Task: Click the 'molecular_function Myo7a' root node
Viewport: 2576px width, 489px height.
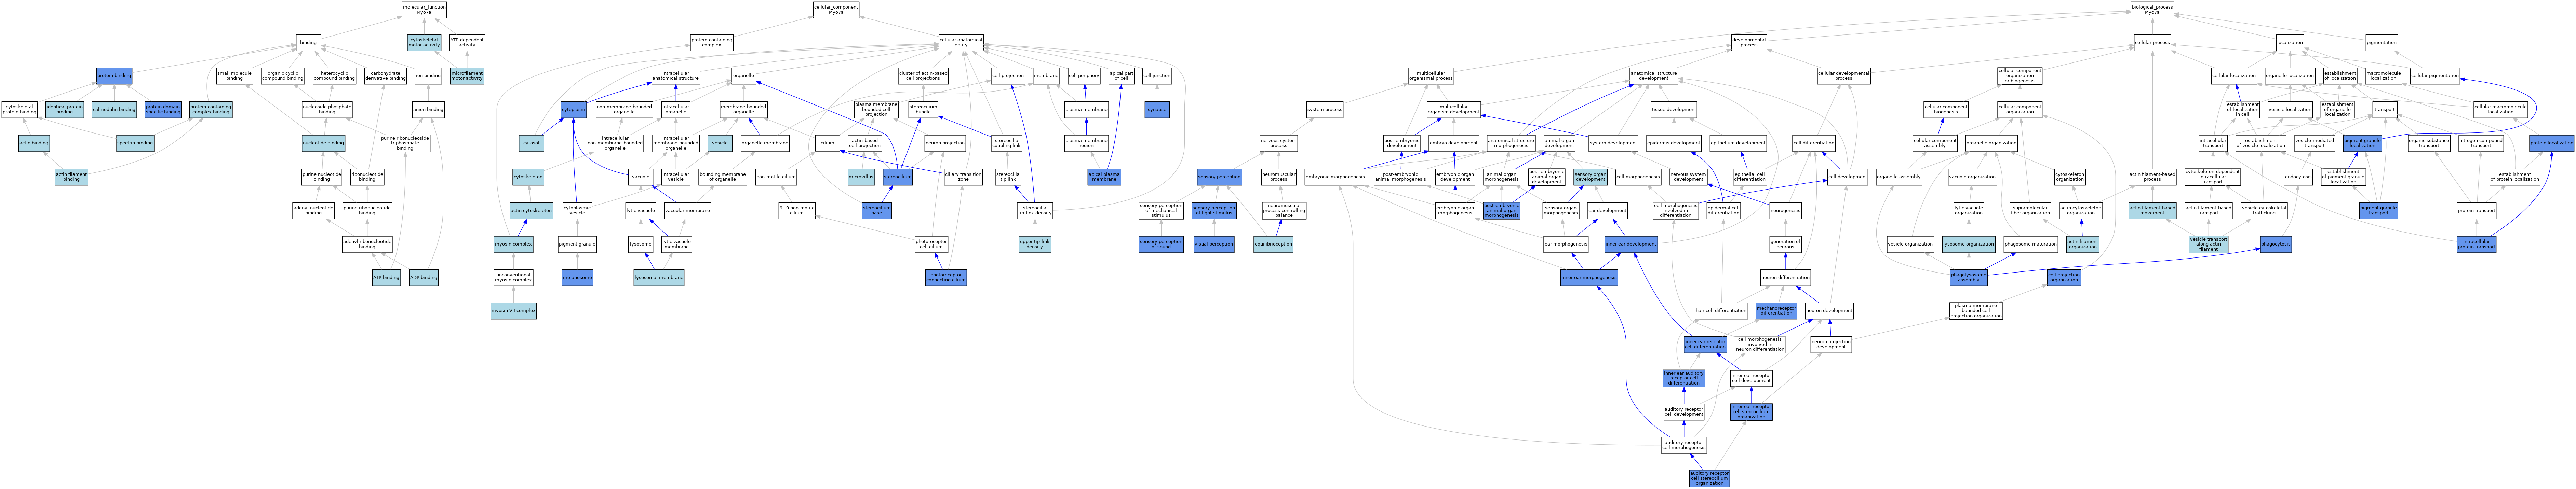Action: pos(424,10)
